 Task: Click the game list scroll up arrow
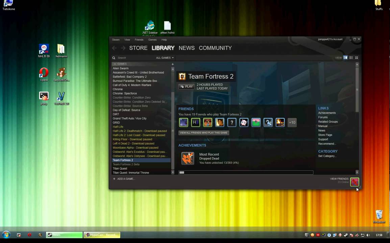(x=173, y=69)
